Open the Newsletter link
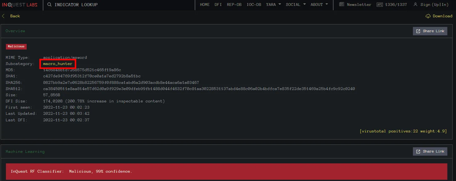The height and width of the screenshot is (181, 456). (x=359, y=5)
